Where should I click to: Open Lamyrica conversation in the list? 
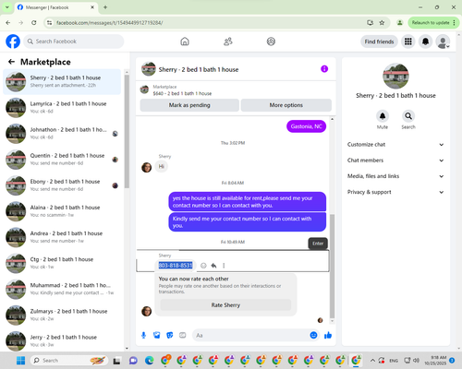point(62,107)
